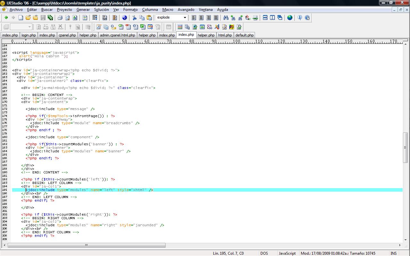Click the alert("Hola cabron ") code line
The width and height of the screenshot is (410, 256).
click(43, 56)
